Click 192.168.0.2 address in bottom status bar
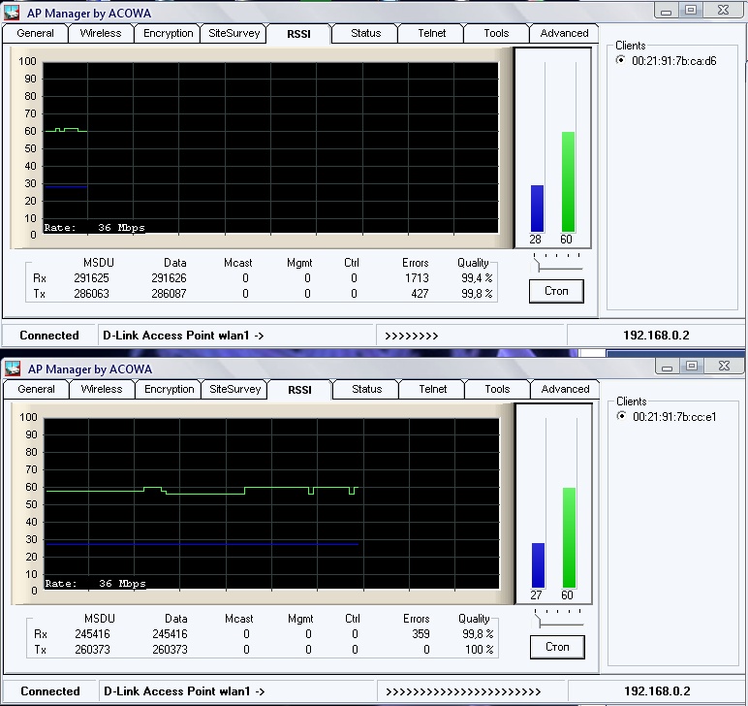 (657, 691)
